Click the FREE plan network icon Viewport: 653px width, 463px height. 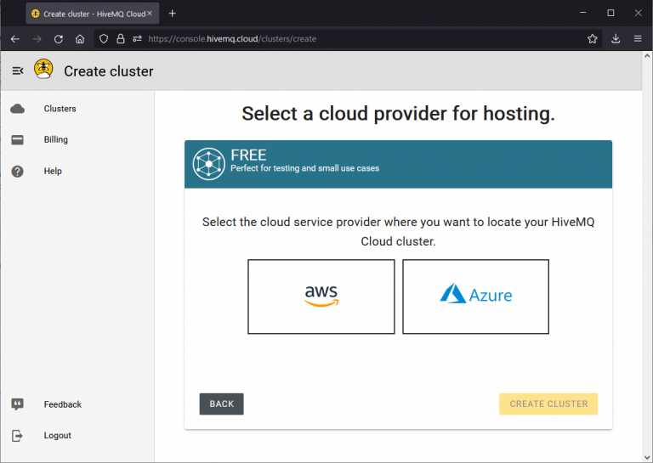tap(208, 163)
